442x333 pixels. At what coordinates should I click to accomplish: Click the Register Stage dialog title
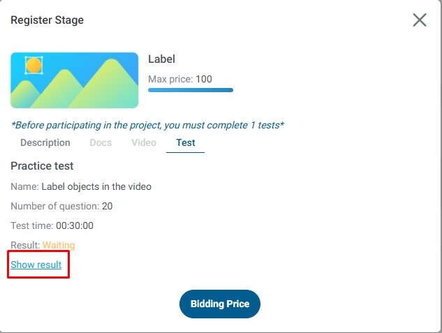[x=47, y=20]
